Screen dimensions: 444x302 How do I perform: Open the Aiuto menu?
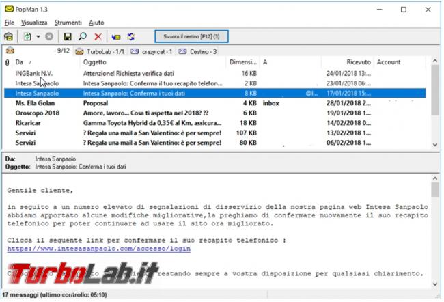96,23
